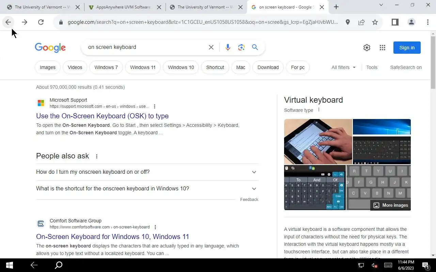This screenshot has height=272, width=436.
Task: Open Chrome tab search chevron
Action: 381,5
